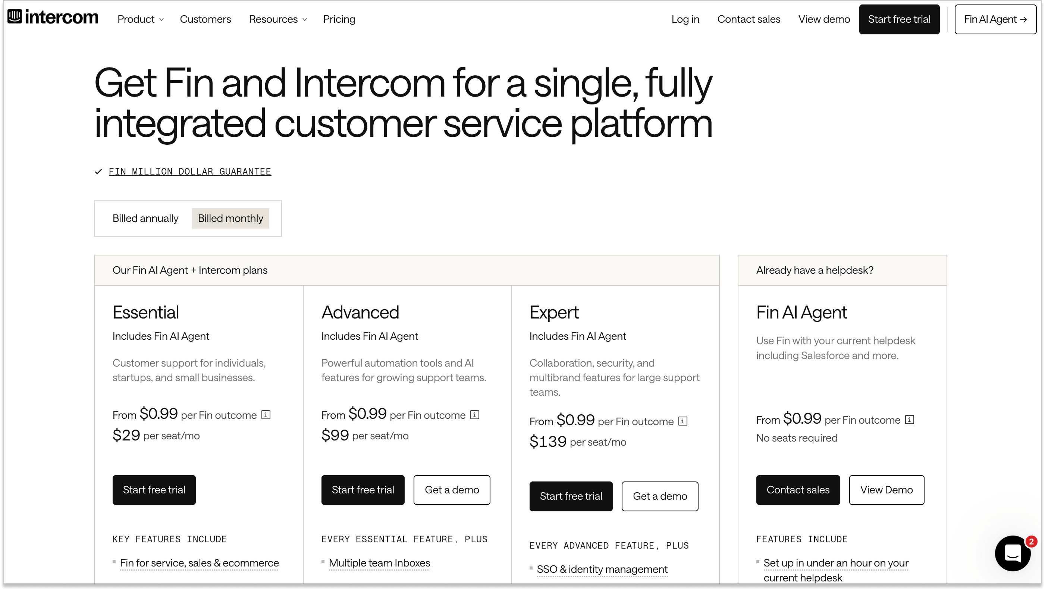Click 'Fin for service, sales & ecommerce' feature
Viewport: 1045px width, 590px height.
click(199, 563)
